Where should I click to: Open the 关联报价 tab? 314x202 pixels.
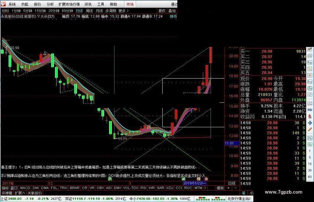point(34,193)
